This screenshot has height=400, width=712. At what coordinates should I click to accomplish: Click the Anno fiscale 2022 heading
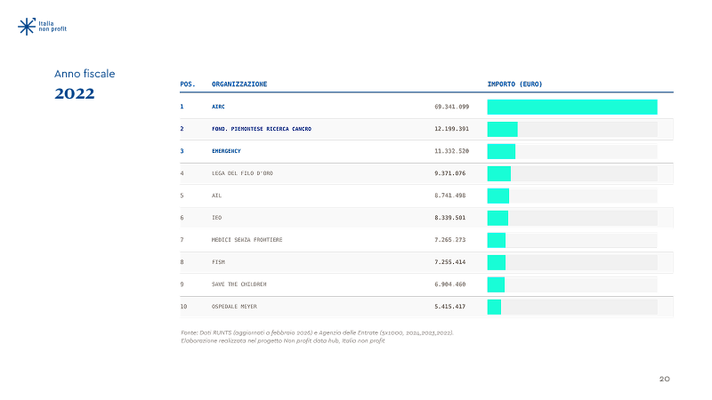[85, 84]
